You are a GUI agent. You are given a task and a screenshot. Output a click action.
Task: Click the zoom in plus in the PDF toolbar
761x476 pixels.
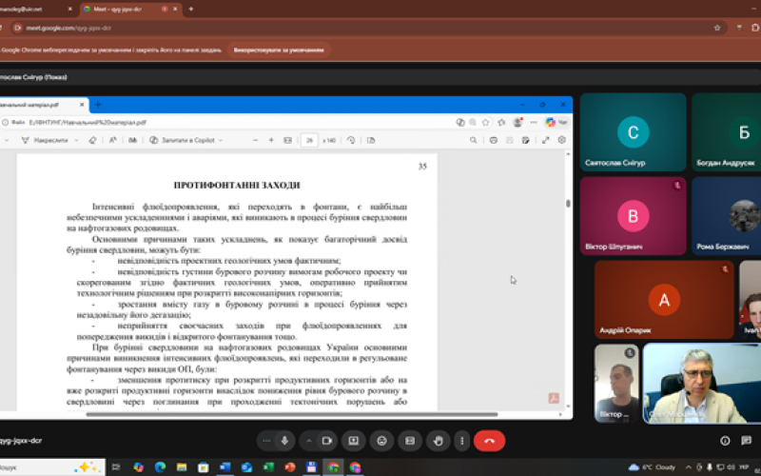[271, 140]
